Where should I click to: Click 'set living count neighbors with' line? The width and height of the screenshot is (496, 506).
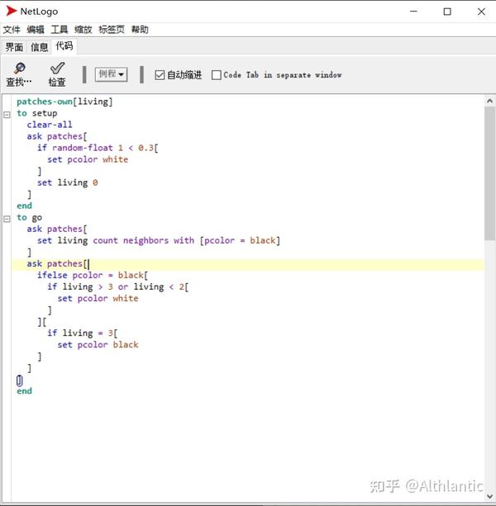159,240
